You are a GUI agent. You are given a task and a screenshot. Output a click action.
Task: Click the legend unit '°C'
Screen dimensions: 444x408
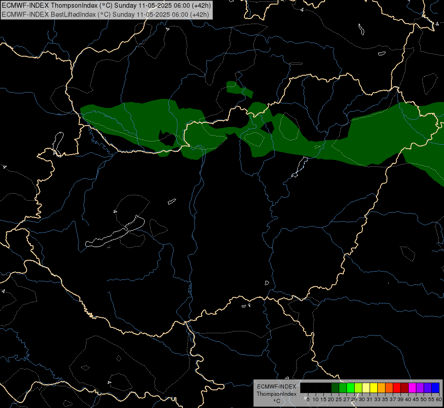click(x=277, y=401)
